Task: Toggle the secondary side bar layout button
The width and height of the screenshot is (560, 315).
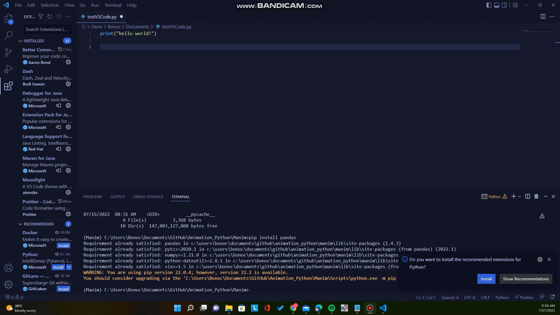Action: 504,5
